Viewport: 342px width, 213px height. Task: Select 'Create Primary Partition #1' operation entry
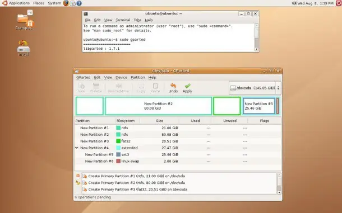point(179,176)
